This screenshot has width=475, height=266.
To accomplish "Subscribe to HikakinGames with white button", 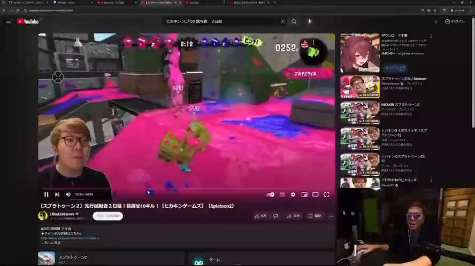I will pyautogui.click(x=108, y=216).
